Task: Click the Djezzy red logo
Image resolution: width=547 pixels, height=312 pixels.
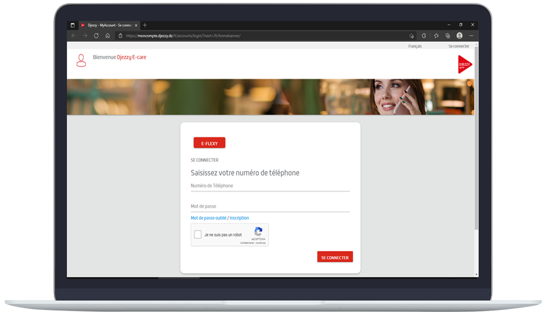Action: click(465, 64)
